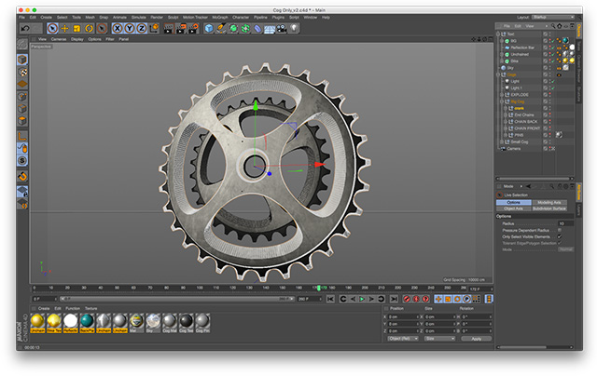Click the Apply button
This screenshot has height=376, width=597.
476,339
